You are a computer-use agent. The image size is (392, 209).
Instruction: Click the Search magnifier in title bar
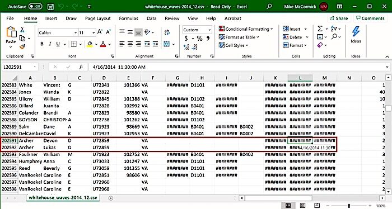(269, 7)
